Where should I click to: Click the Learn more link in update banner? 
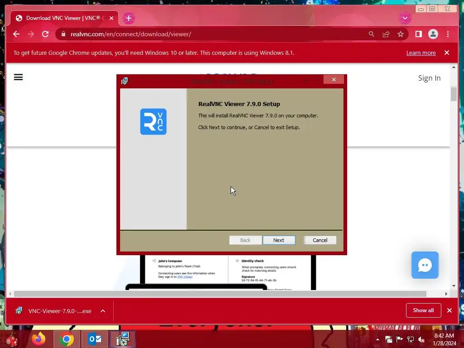[421, 53]
